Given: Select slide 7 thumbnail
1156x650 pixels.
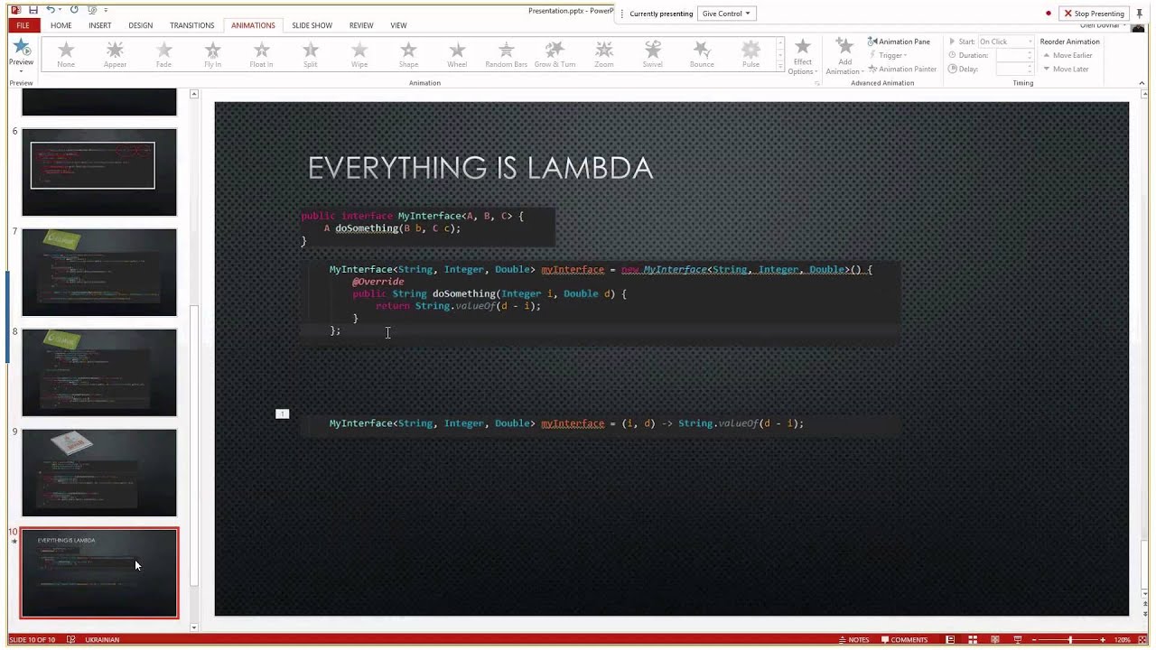Looking at the screenshot, I should pos(99,273).
